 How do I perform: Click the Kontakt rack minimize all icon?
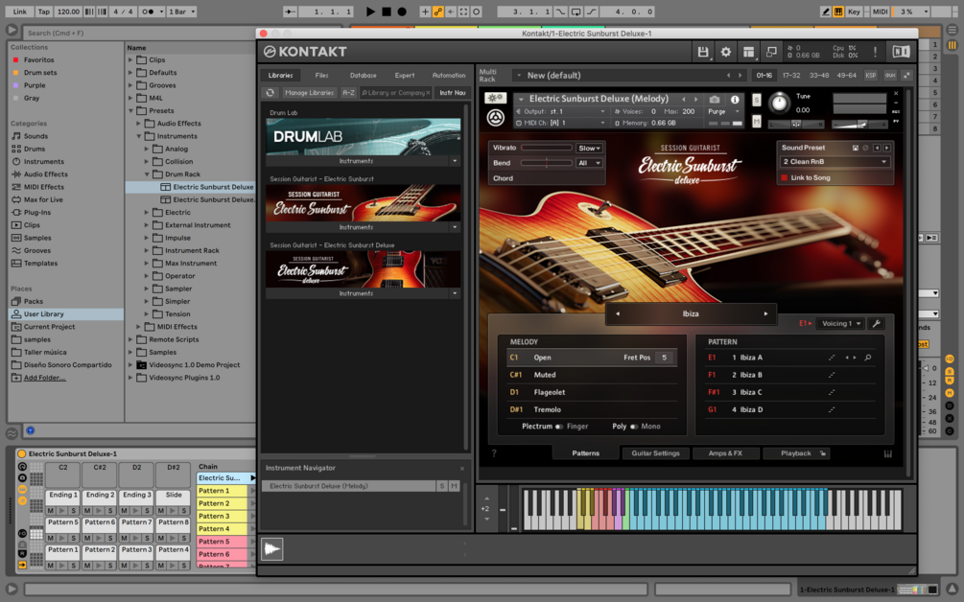[906, 76]
